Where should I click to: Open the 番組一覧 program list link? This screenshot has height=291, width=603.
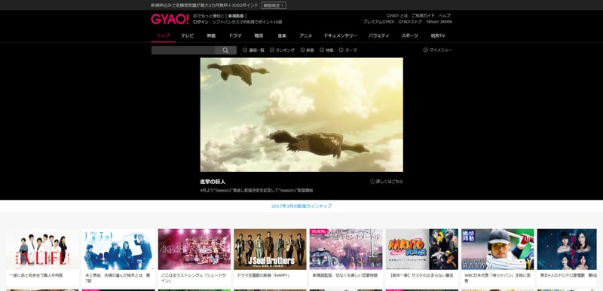pos(256,51)
